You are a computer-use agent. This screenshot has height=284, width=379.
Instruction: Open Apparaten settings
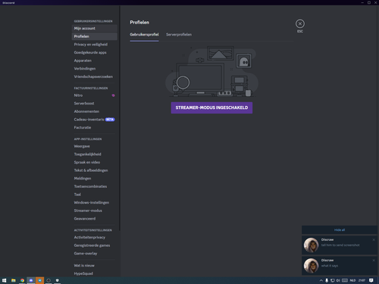95,61
